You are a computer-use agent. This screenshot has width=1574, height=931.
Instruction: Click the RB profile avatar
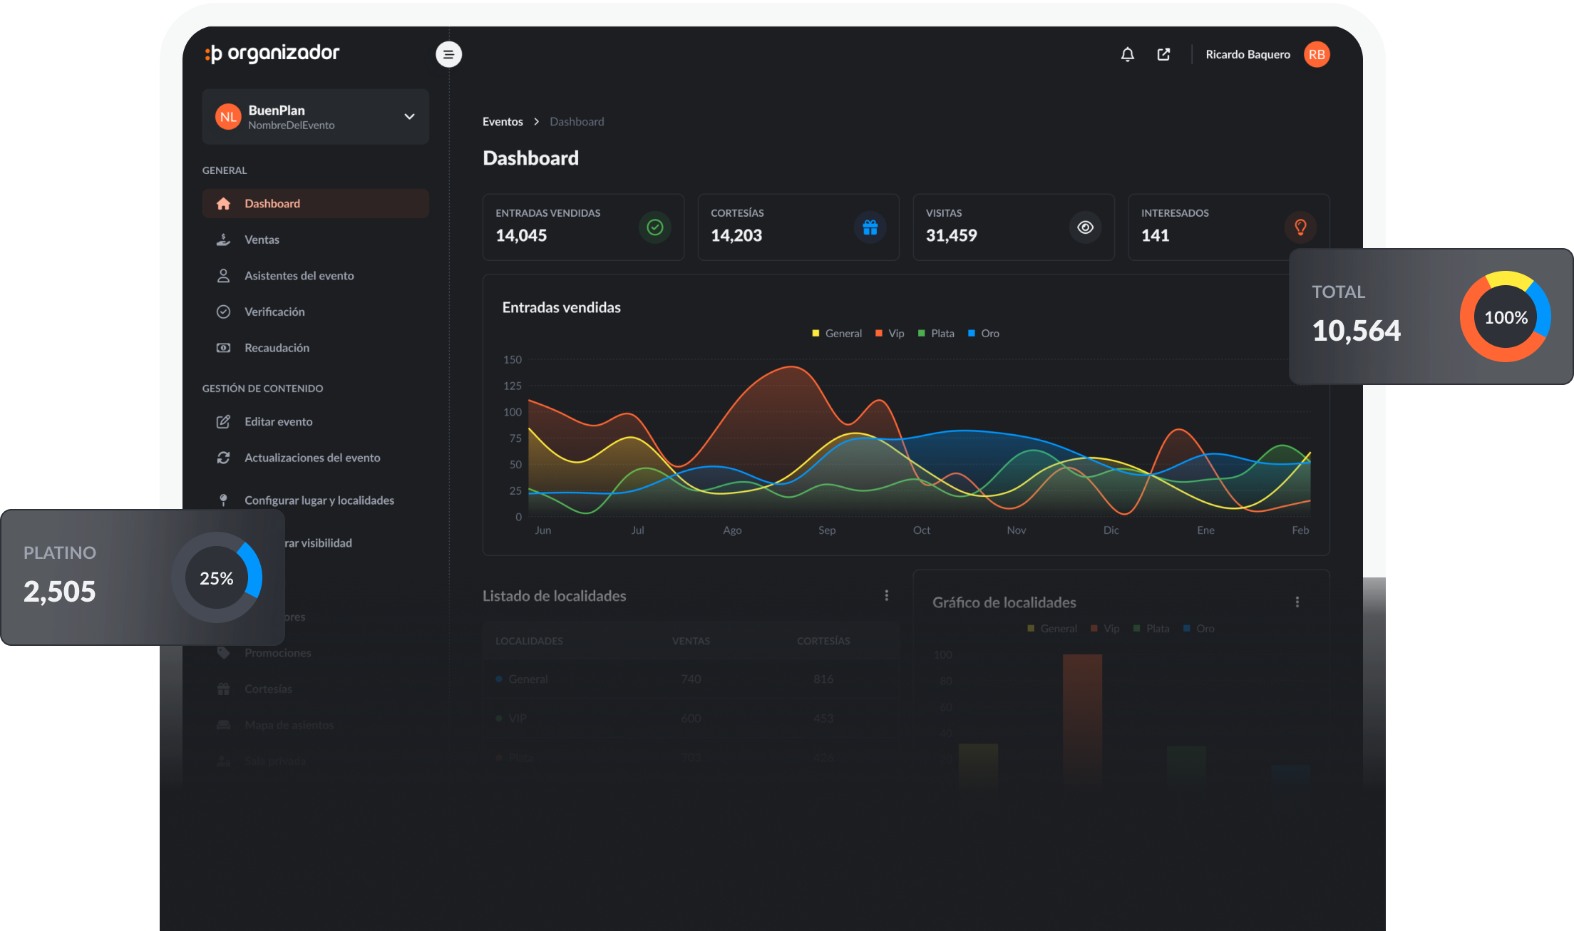[1317, 53]
